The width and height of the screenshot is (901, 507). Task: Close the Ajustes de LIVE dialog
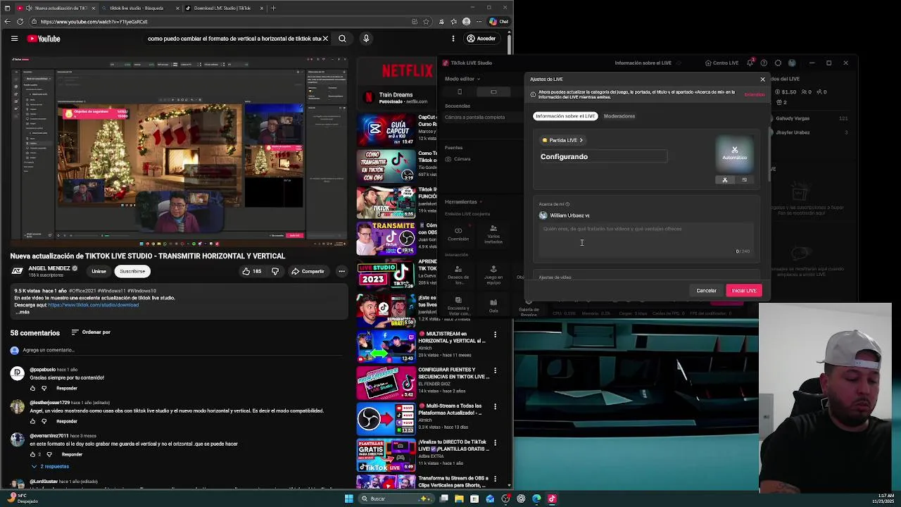pyautogui.click(x=762, y=79)
